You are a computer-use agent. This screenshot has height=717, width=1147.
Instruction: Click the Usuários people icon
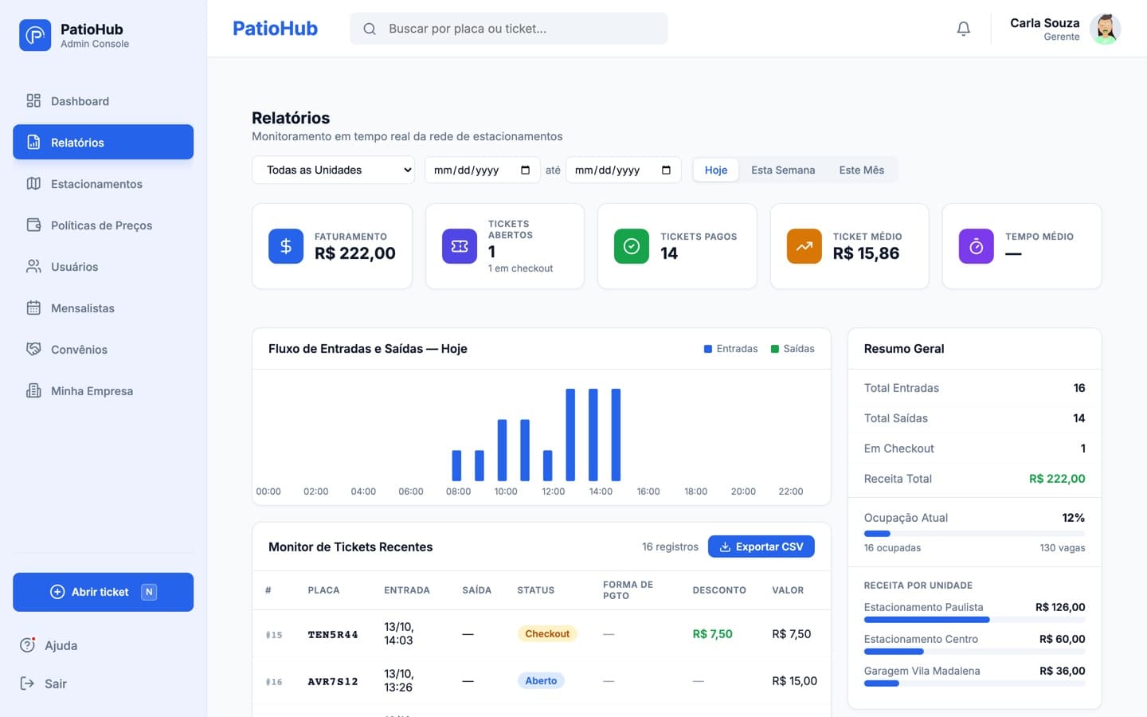pyautogui.click(x=33, y=266)
